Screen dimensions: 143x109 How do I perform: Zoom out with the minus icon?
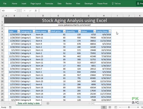[120, 107]
